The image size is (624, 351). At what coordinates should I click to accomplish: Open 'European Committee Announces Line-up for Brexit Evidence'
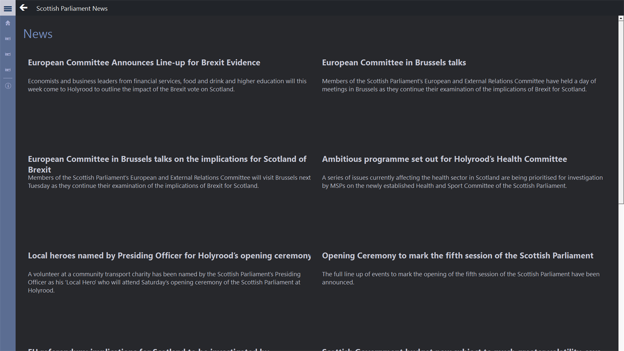point(144,62)
